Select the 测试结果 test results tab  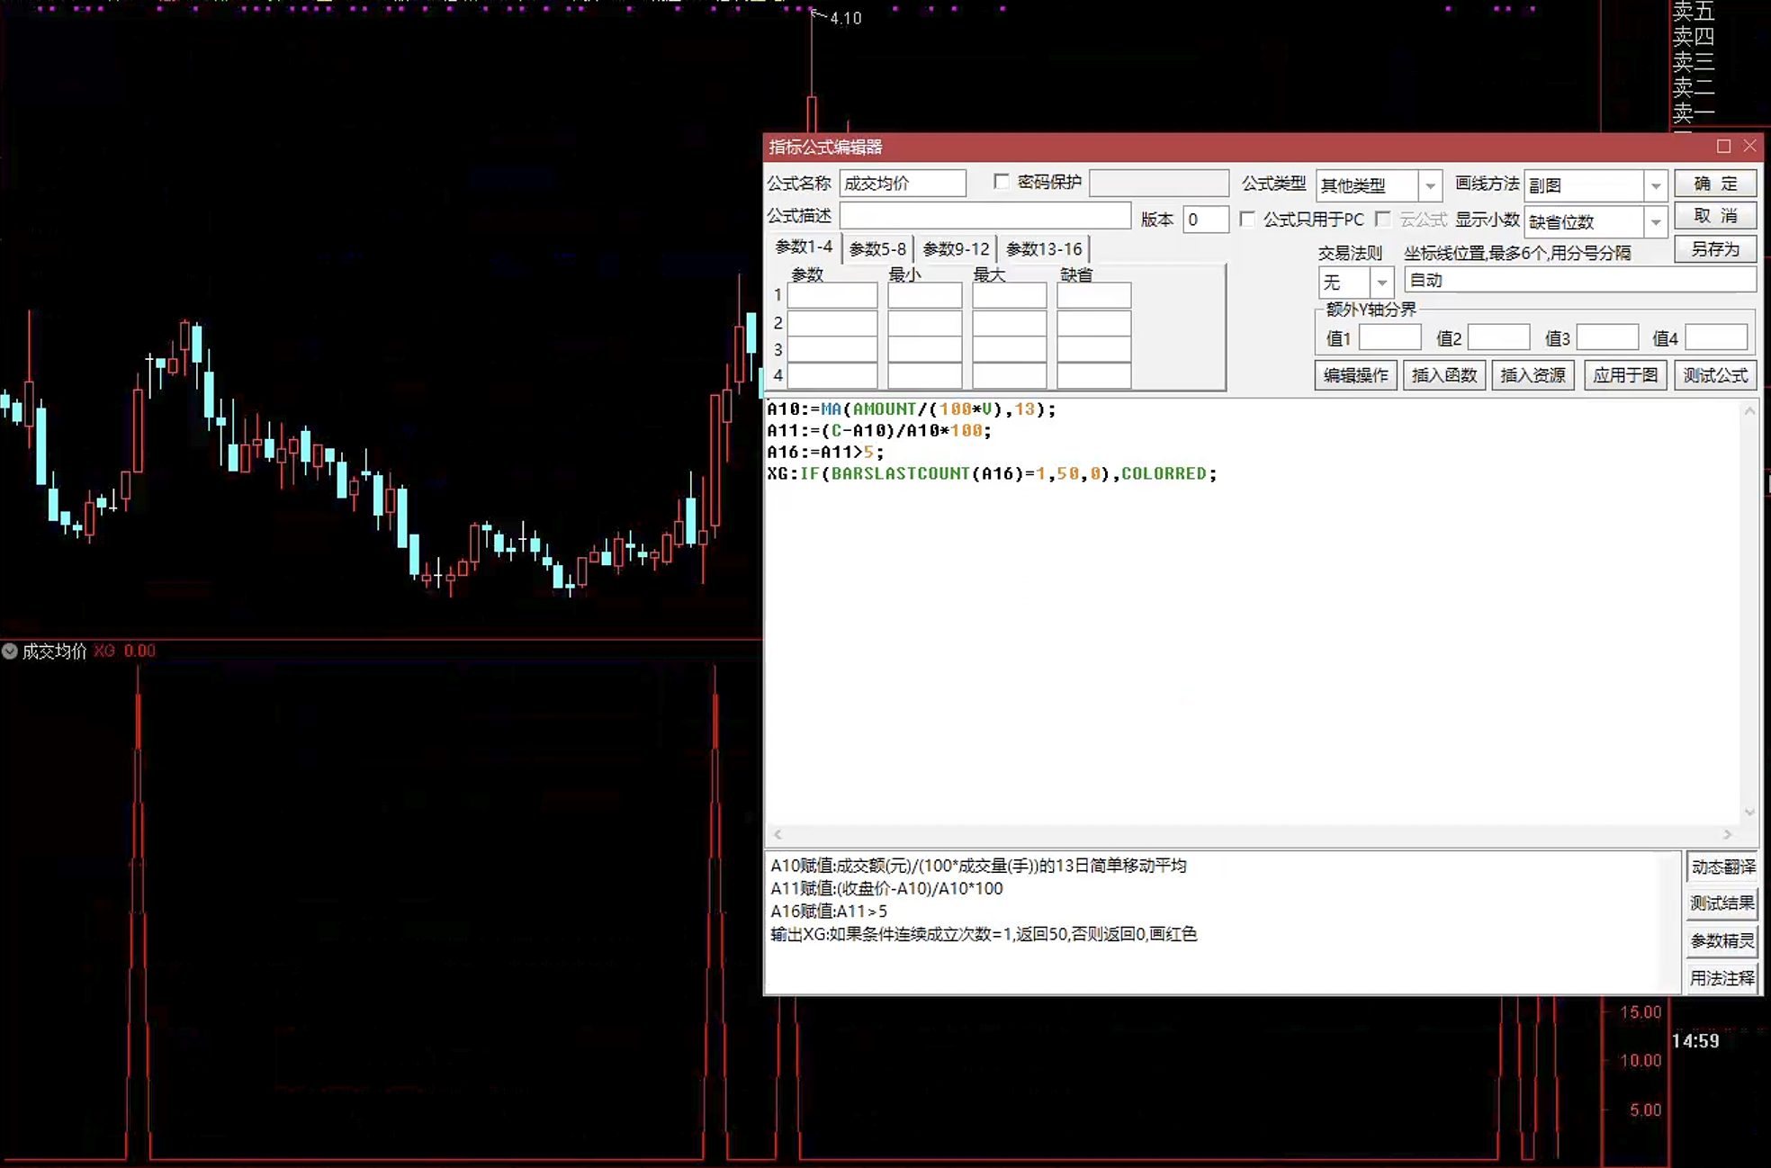1722,903
